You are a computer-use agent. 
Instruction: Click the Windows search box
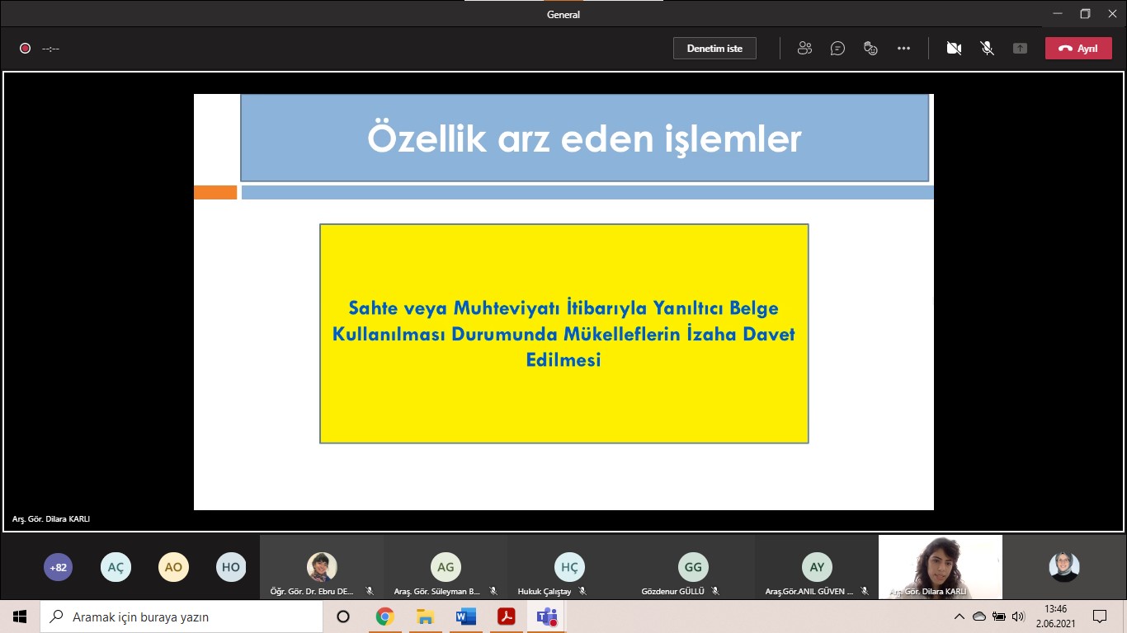click(x=182, y=617)
